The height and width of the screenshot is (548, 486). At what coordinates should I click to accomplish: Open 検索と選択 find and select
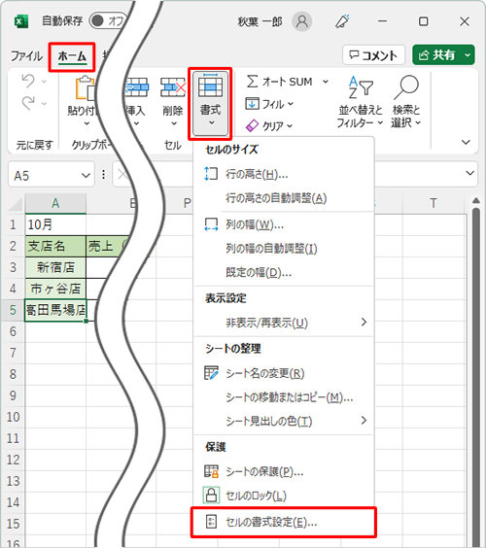pos(405,102)
